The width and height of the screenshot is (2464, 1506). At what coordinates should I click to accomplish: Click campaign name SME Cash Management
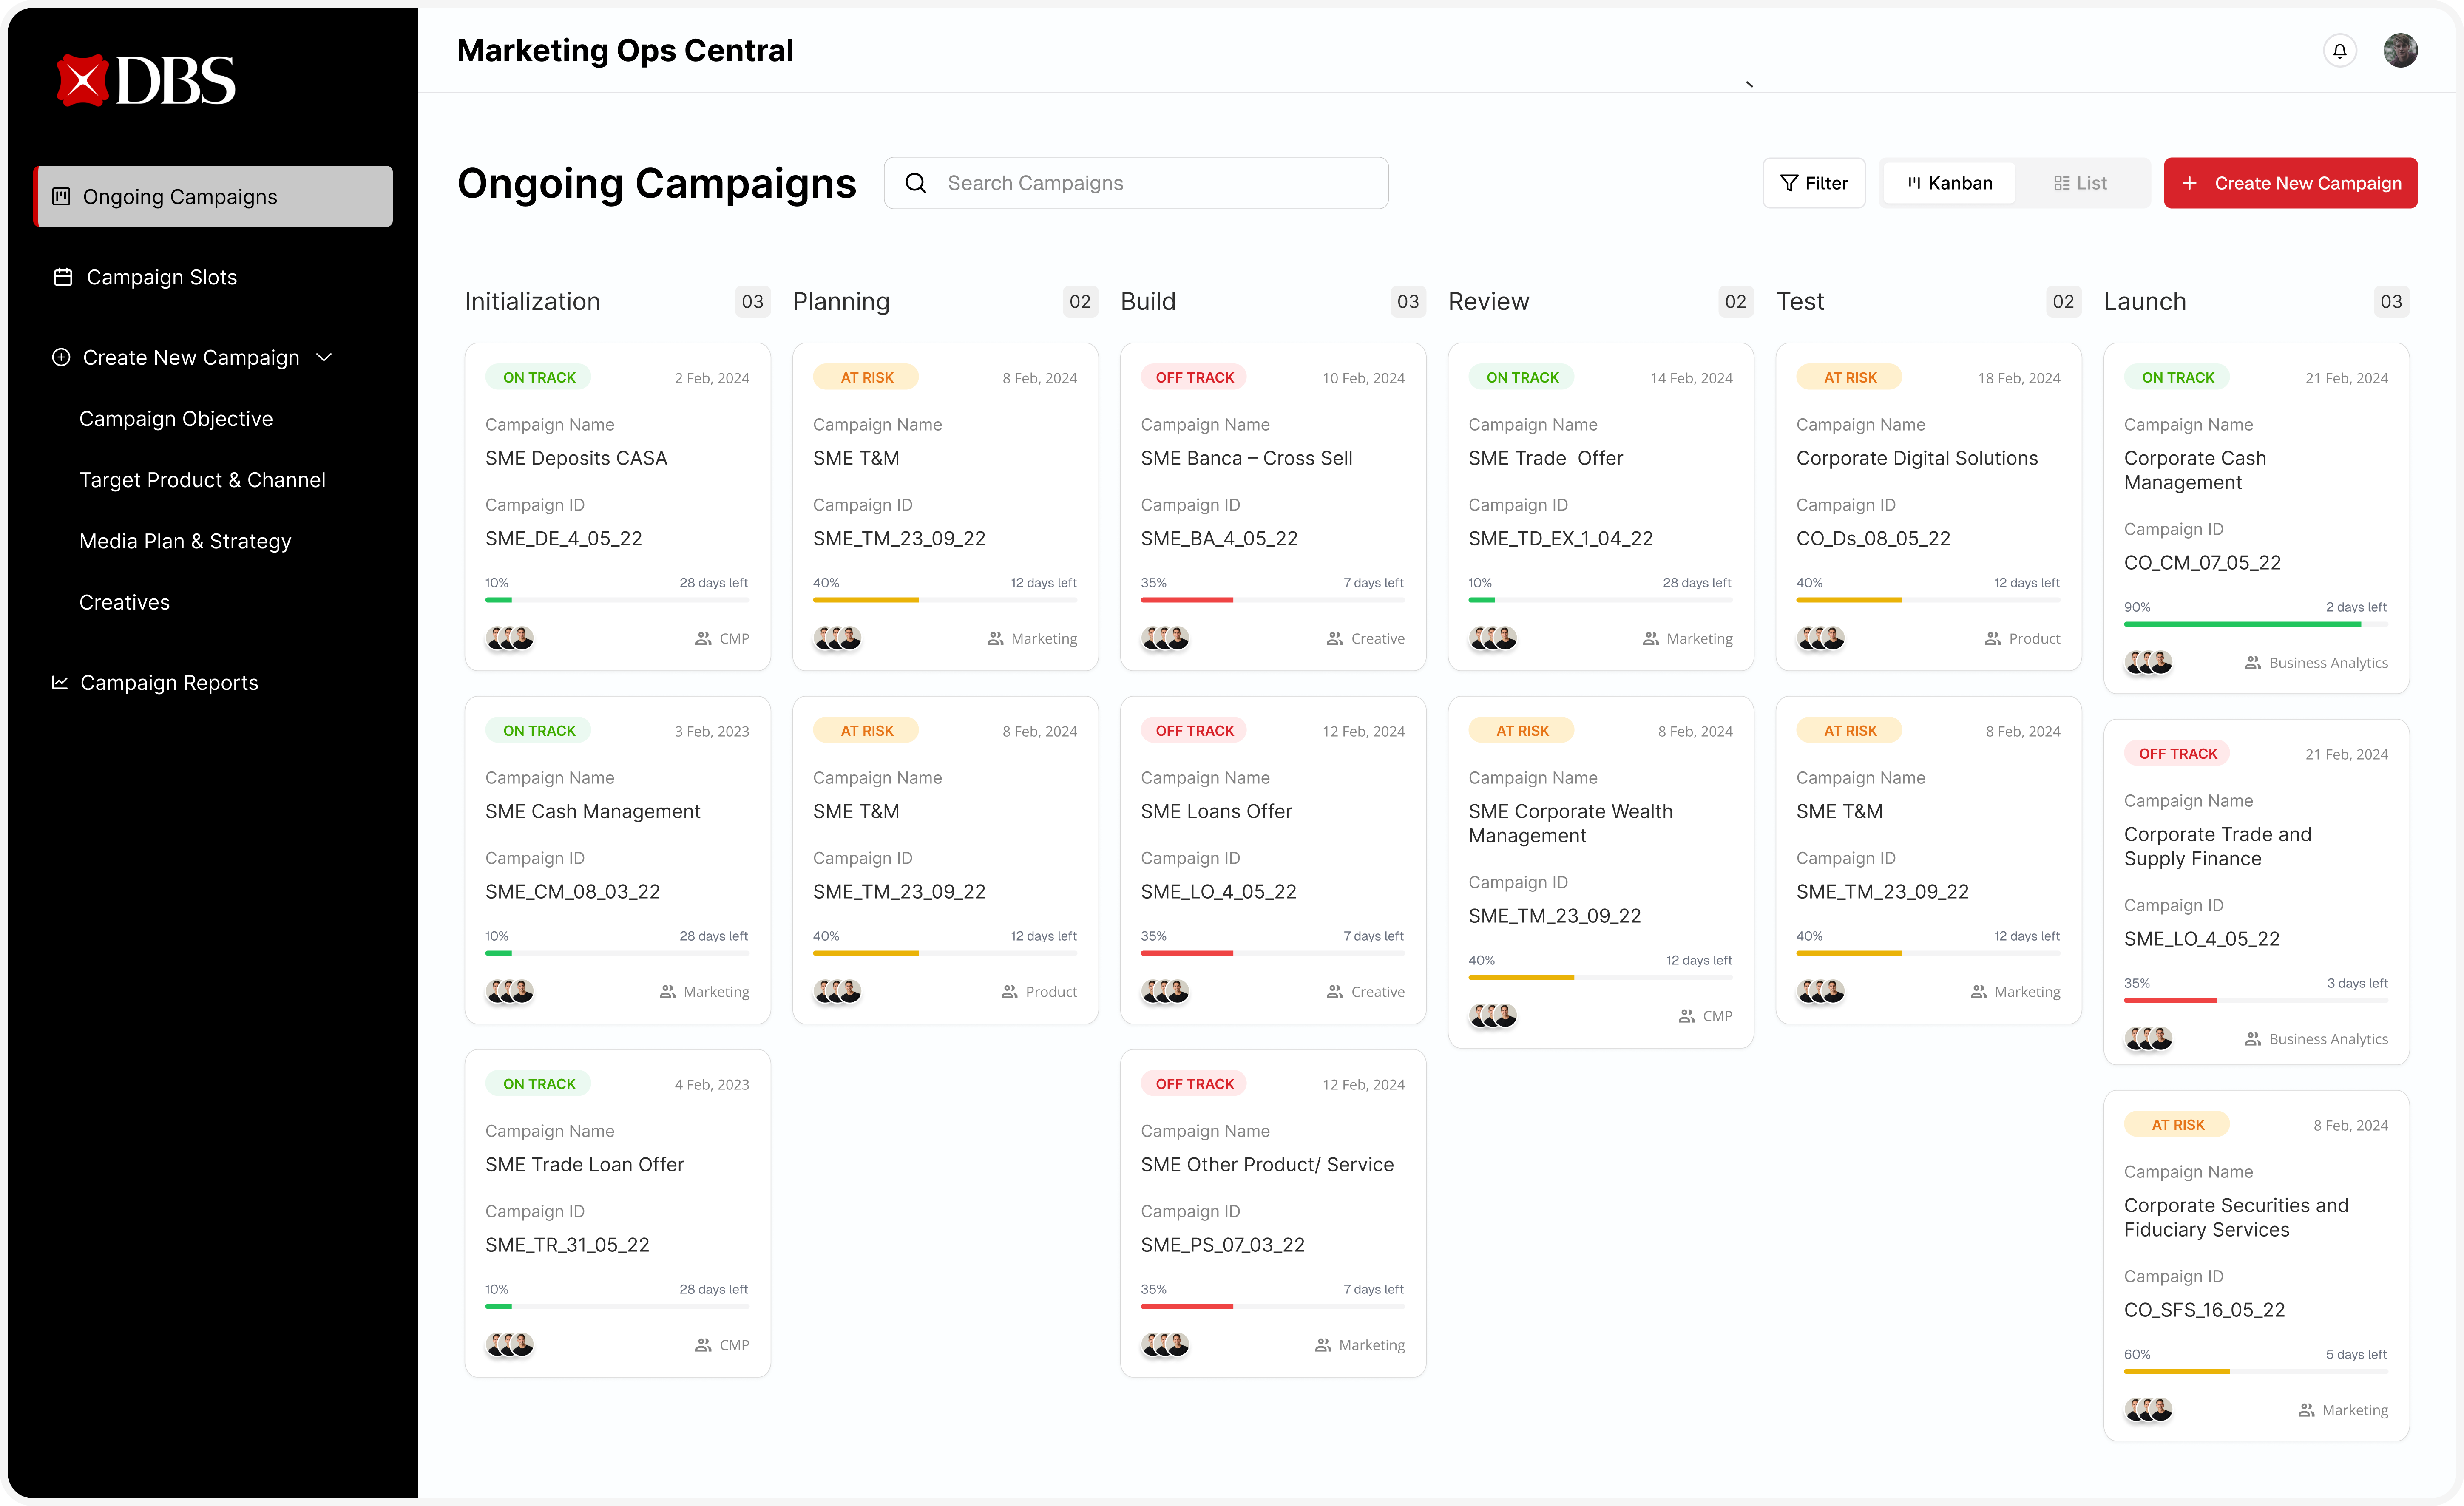[x=593, y=811]
